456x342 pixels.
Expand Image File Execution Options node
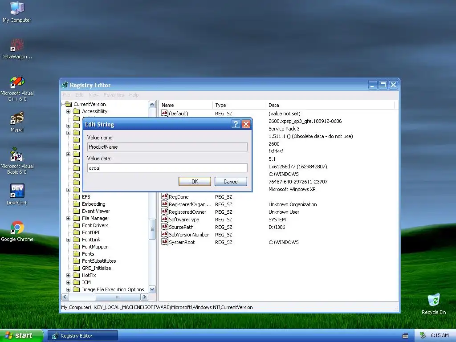pyautogui.click(x=68, y=289)
